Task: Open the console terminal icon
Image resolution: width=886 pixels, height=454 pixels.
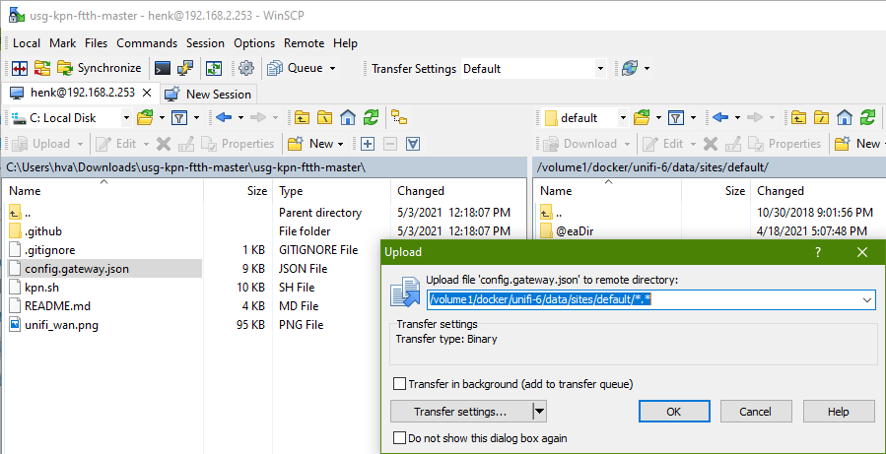Action: coord(163,68)
